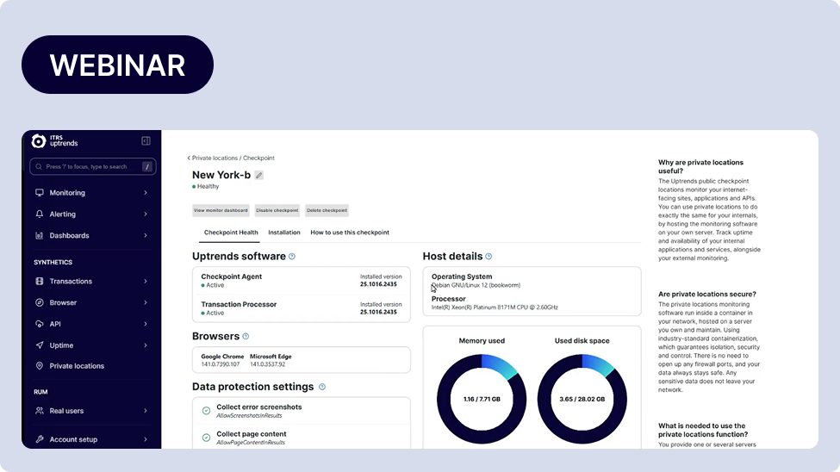Click the Transaction Processor row

coord(301,308)
